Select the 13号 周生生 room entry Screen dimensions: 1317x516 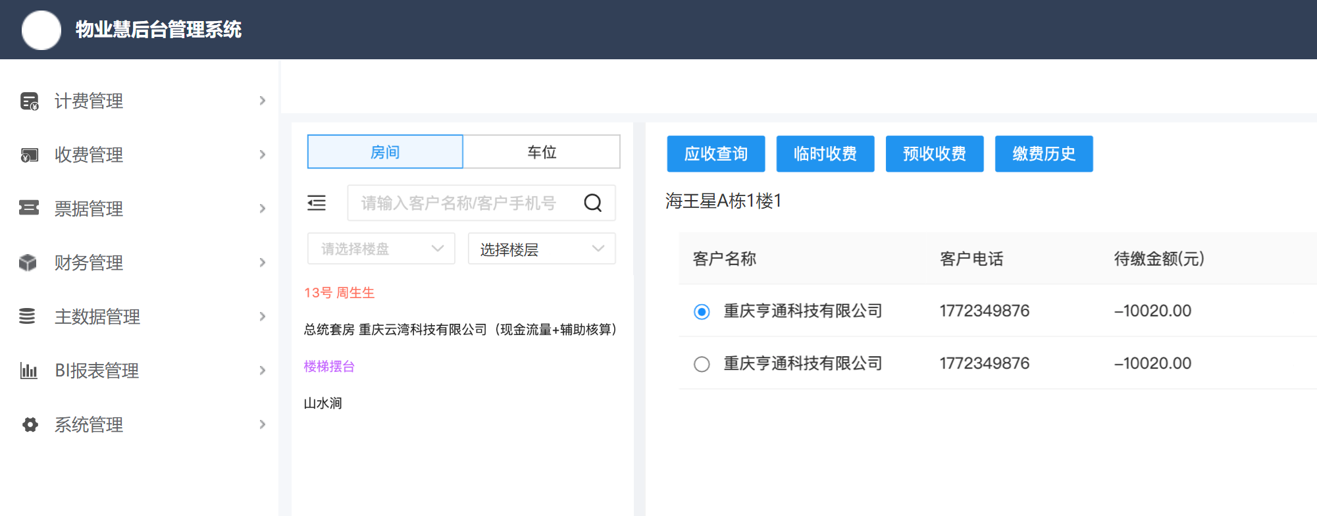point(339,293)
